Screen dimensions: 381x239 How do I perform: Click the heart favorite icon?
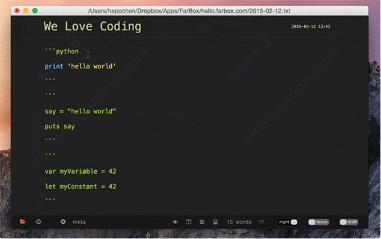pyautogui.click(x=262, y=222)
